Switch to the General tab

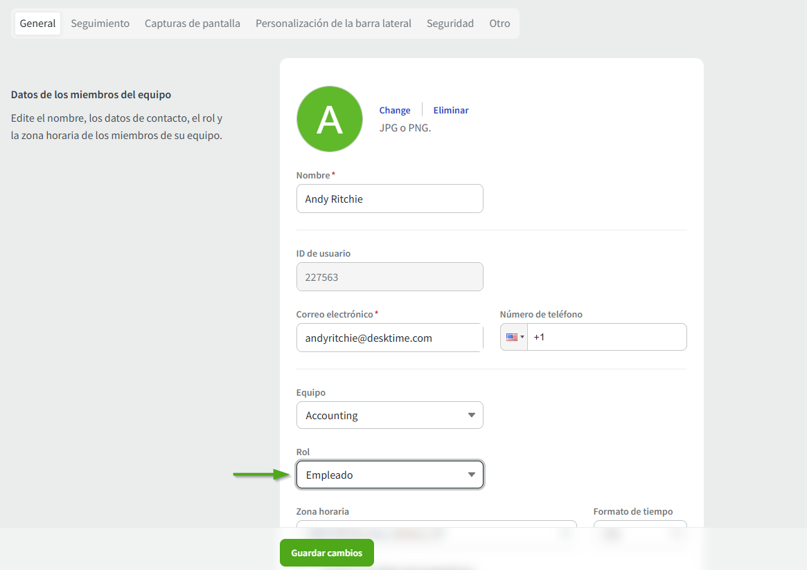[x=37, y=24]
